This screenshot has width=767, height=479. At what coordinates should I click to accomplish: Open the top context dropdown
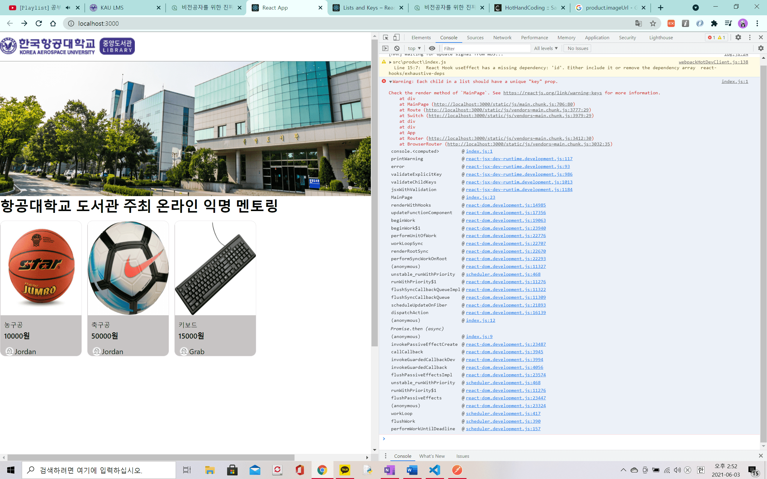click(414, 48)
